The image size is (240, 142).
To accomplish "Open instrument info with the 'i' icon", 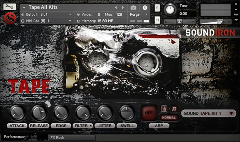I will tap(145, 7).
